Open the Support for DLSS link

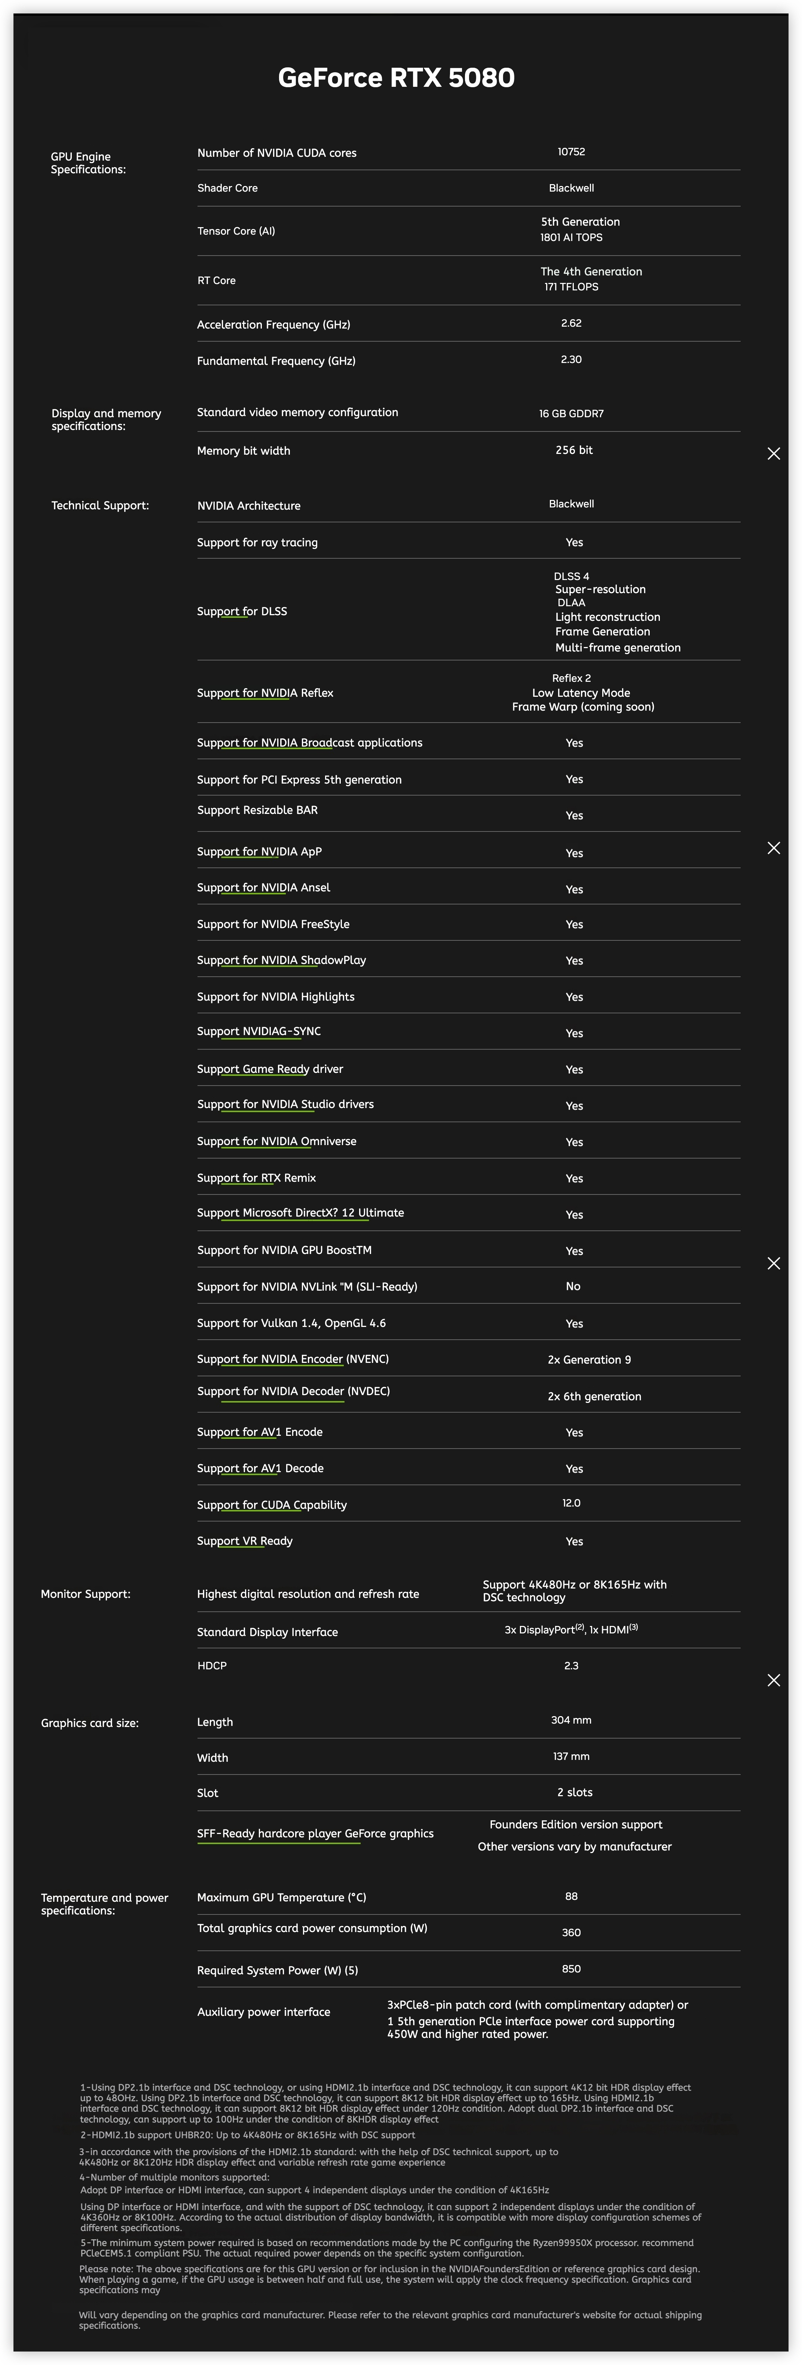pyautogui.click(x=242, y=611)
